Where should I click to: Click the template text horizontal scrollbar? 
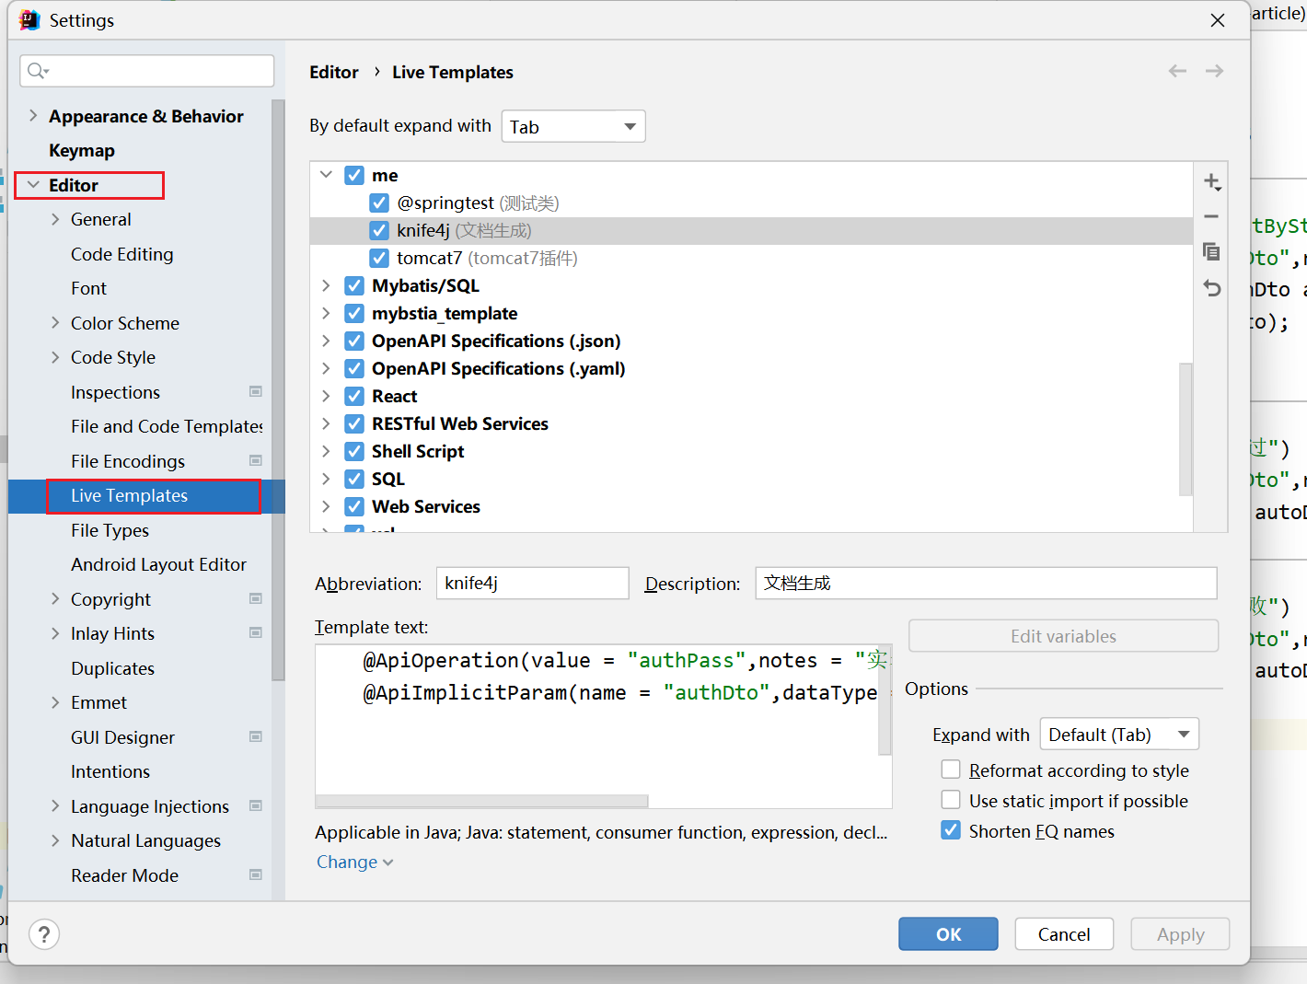coord(481,801)
